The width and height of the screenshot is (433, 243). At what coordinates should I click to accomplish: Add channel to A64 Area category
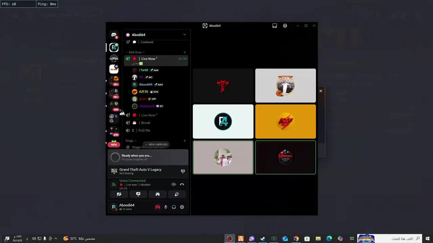coord(185,52)
